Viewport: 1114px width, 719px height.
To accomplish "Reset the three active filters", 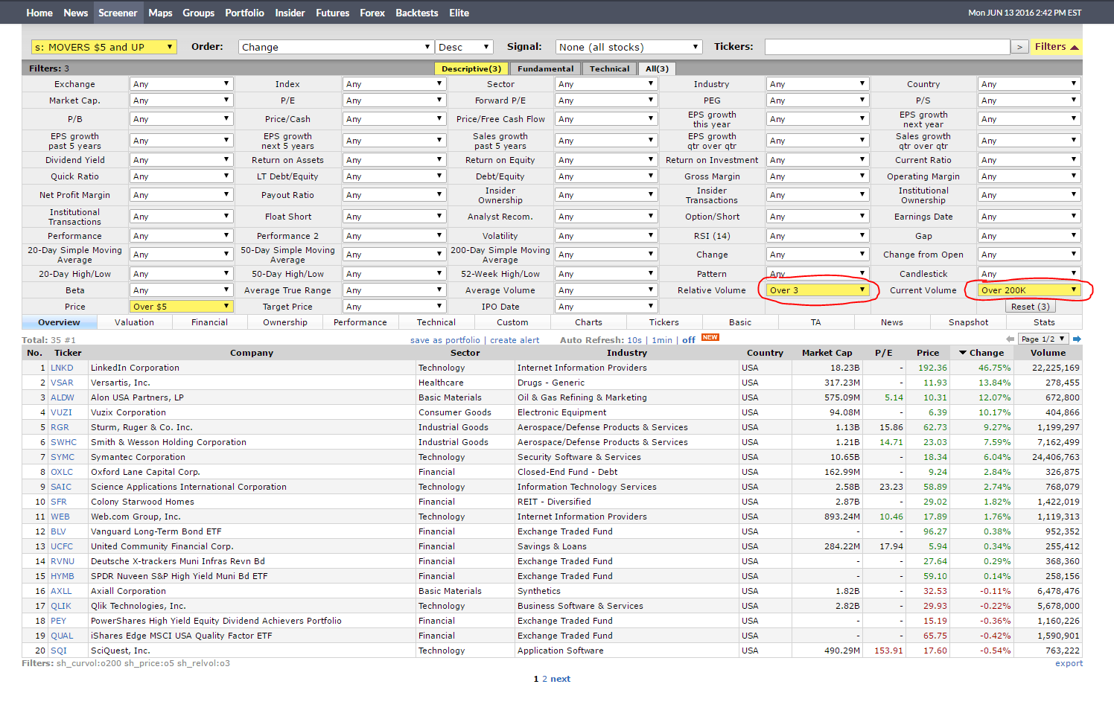I will pyautogui.click(x=1031, y=307).
